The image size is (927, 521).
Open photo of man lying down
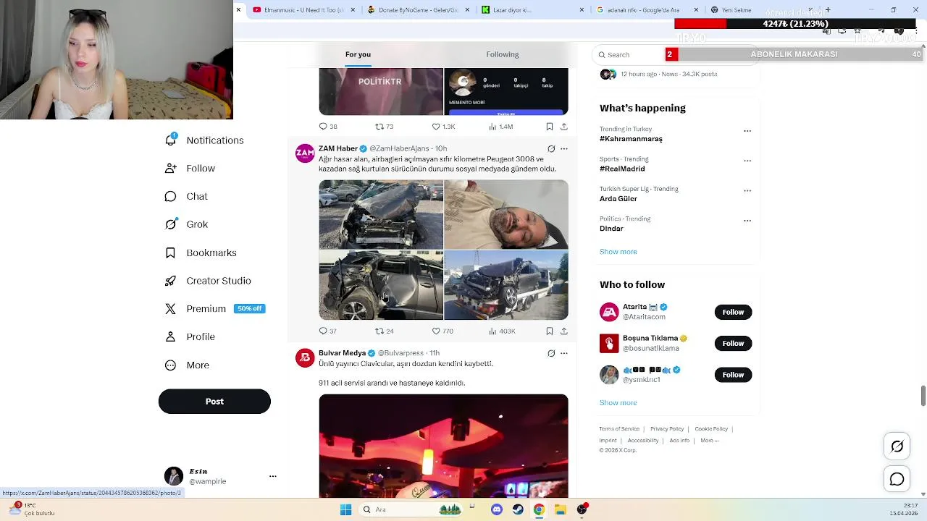tap(506, 215)
